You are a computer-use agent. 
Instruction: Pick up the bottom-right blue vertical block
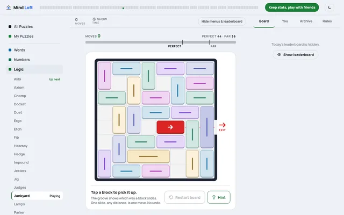(207, 163)
